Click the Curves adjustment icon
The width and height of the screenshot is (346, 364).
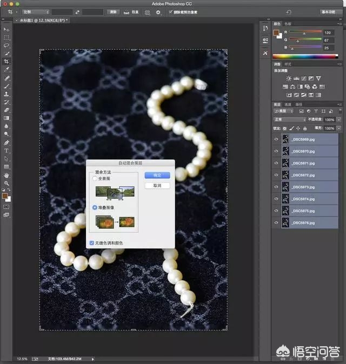(x=304, y=78)
